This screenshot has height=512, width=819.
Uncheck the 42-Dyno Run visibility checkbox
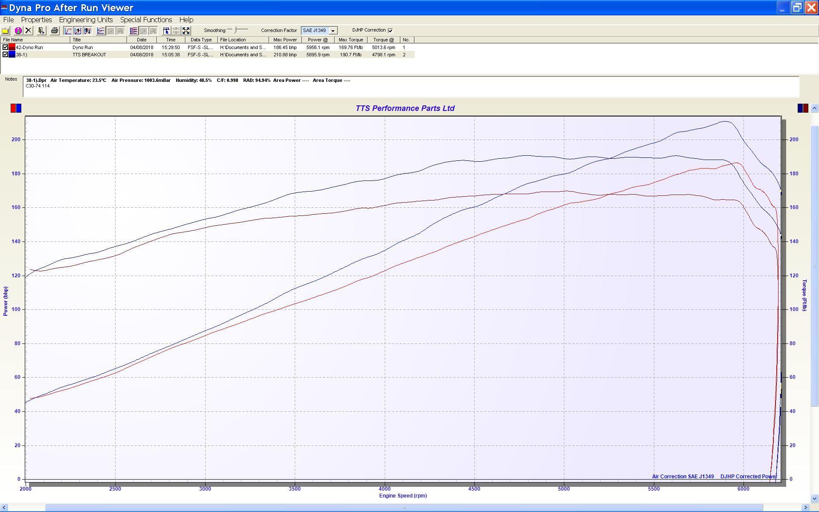coord(5,47)
